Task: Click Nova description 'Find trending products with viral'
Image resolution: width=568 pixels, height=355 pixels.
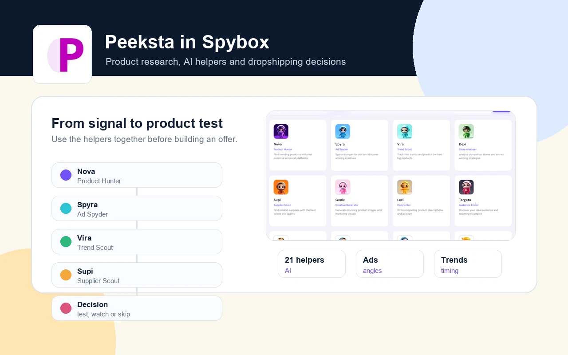Action: click(293, 154)
